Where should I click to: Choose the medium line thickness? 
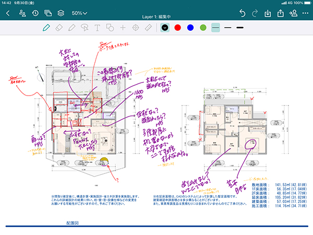coord(228,27)
